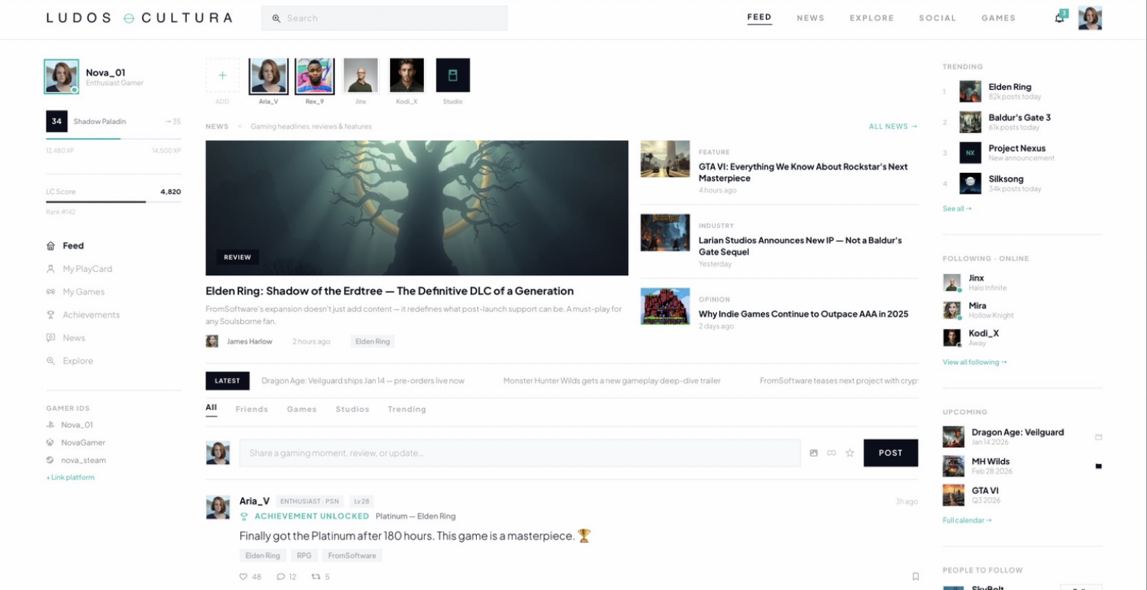Click the image attachment icon in composer
The image size is (1147, 590).
813,453
